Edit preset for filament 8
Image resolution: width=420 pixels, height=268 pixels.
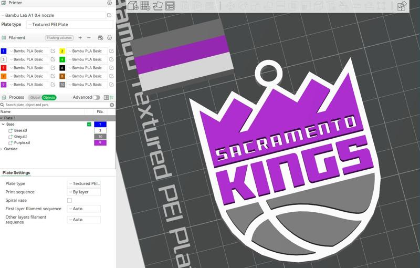point(111,76)
